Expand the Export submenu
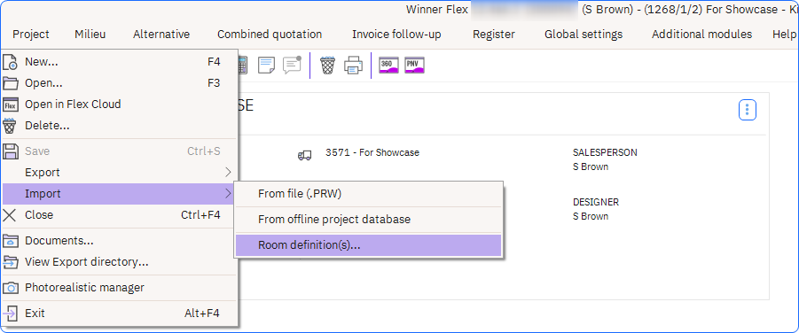 click(119, 173)
